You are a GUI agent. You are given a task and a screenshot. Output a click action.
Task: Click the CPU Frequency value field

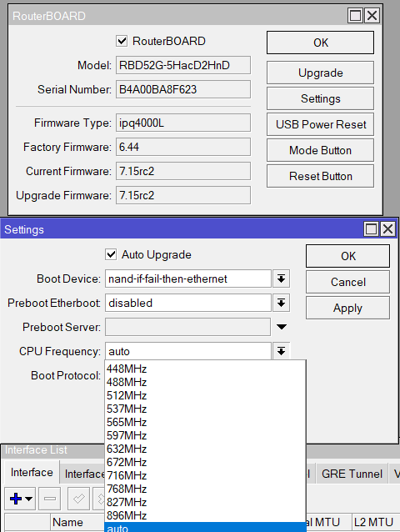[188, 351]
